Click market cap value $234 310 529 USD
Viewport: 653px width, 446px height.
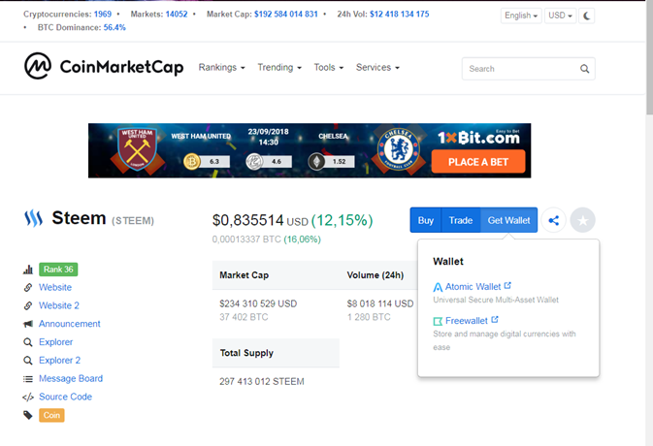258,303
